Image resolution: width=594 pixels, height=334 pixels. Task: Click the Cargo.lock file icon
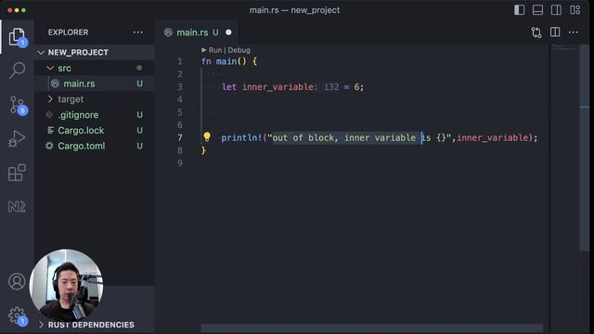coord(49,130)
